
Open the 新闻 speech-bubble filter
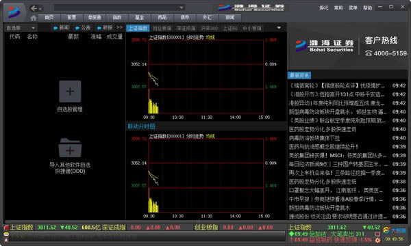tap(61, 28)
